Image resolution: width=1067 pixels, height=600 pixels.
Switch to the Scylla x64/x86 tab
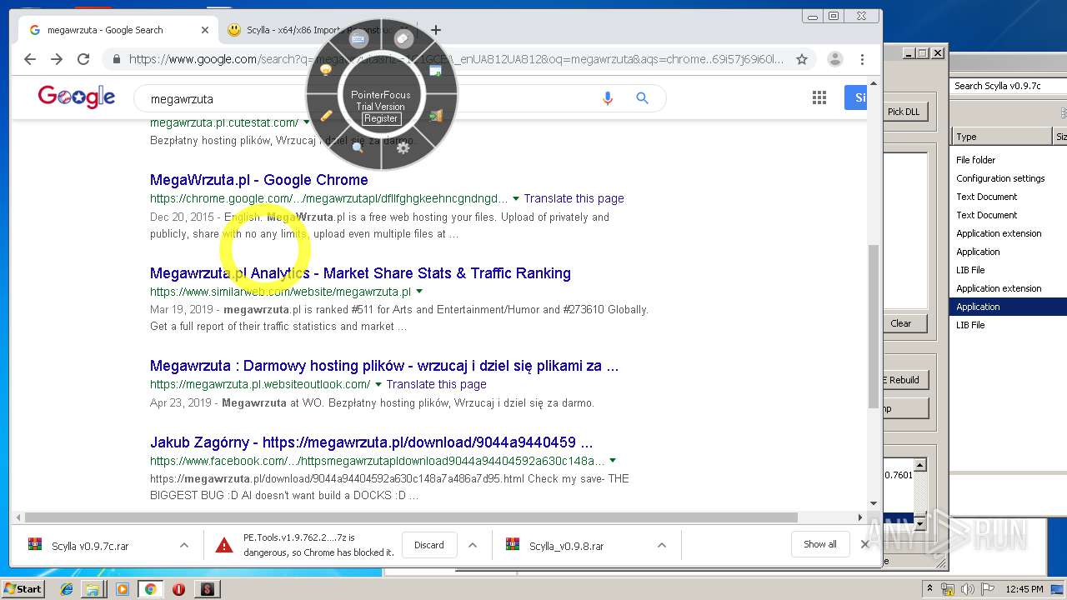[318, 30]
